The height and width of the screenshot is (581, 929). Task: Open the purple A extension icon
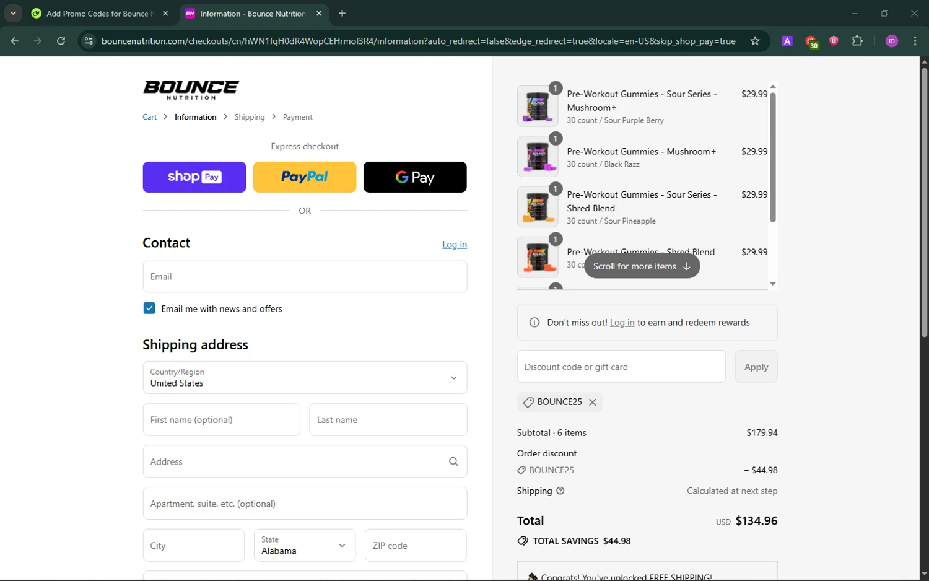[787, 41]
